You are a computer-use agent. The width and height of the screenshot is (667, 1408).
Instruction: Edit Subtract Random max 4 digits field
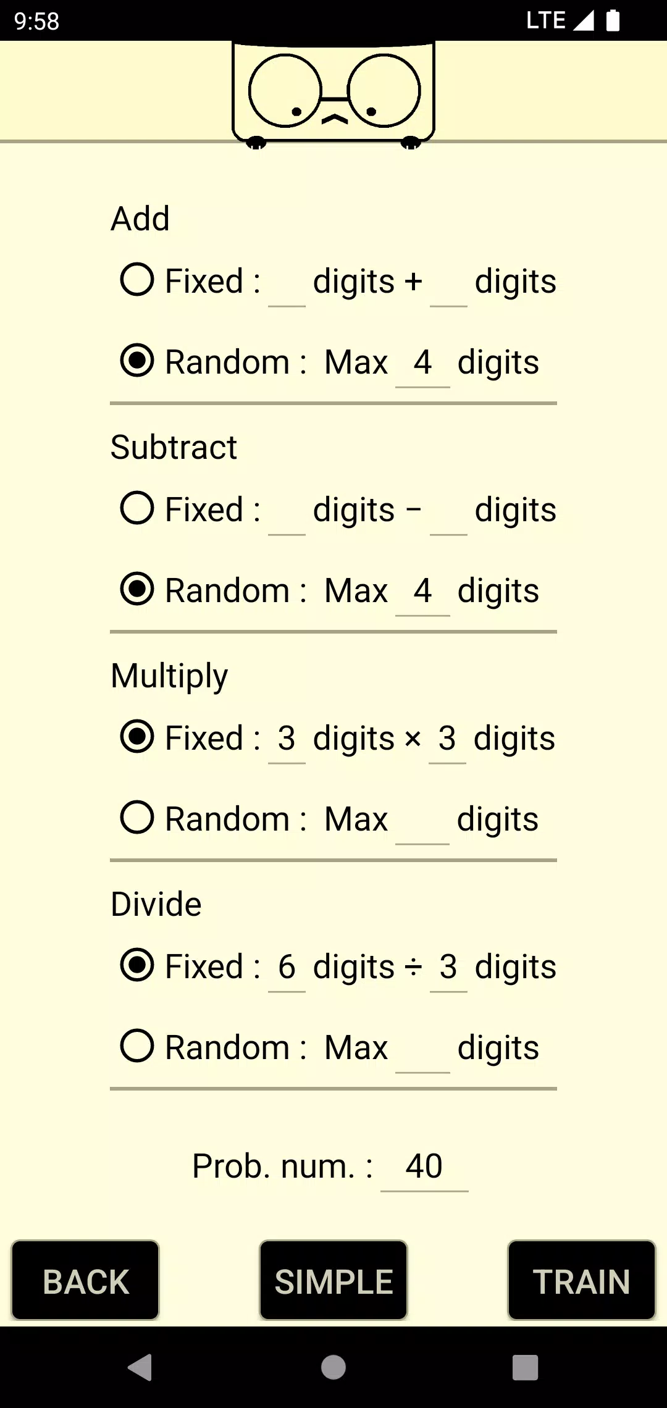(424, 590)
